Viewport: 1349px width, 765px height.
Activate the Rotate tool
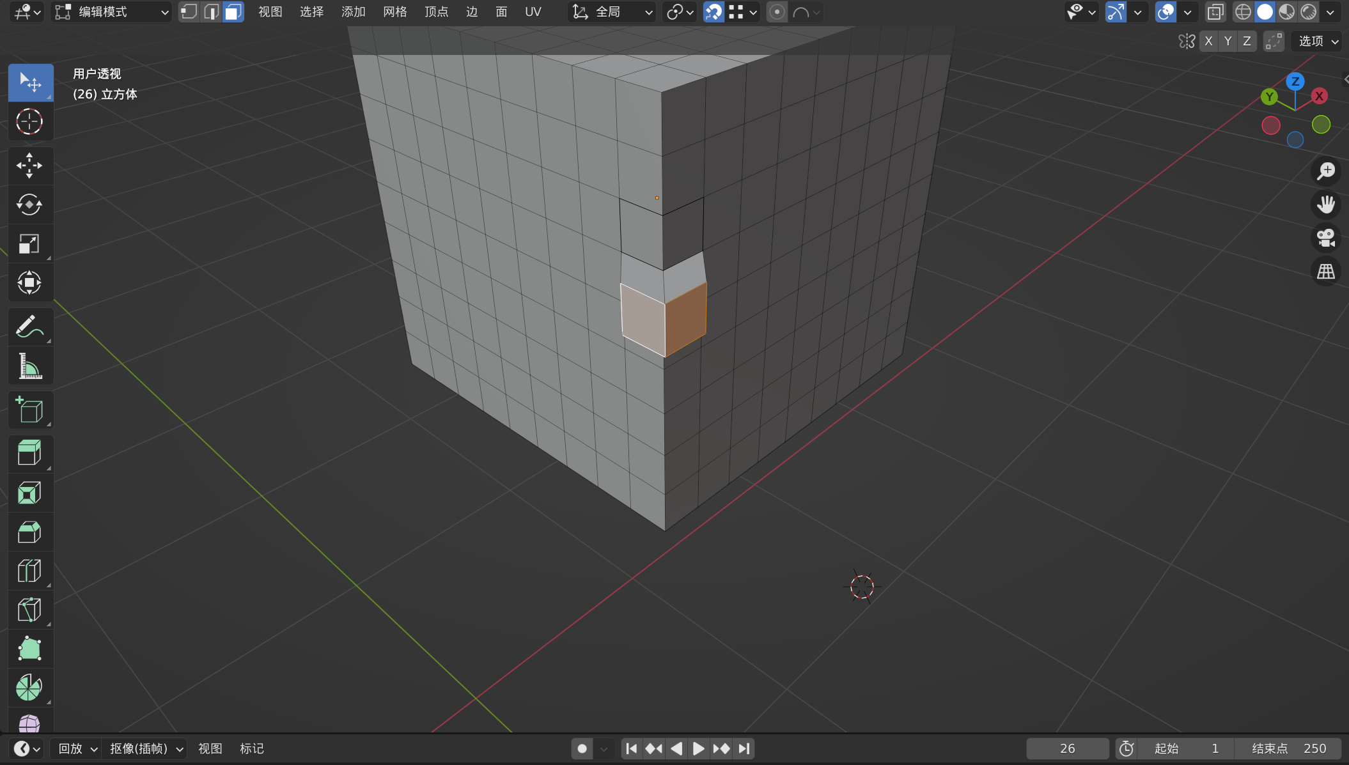click(x=29, y=205)
